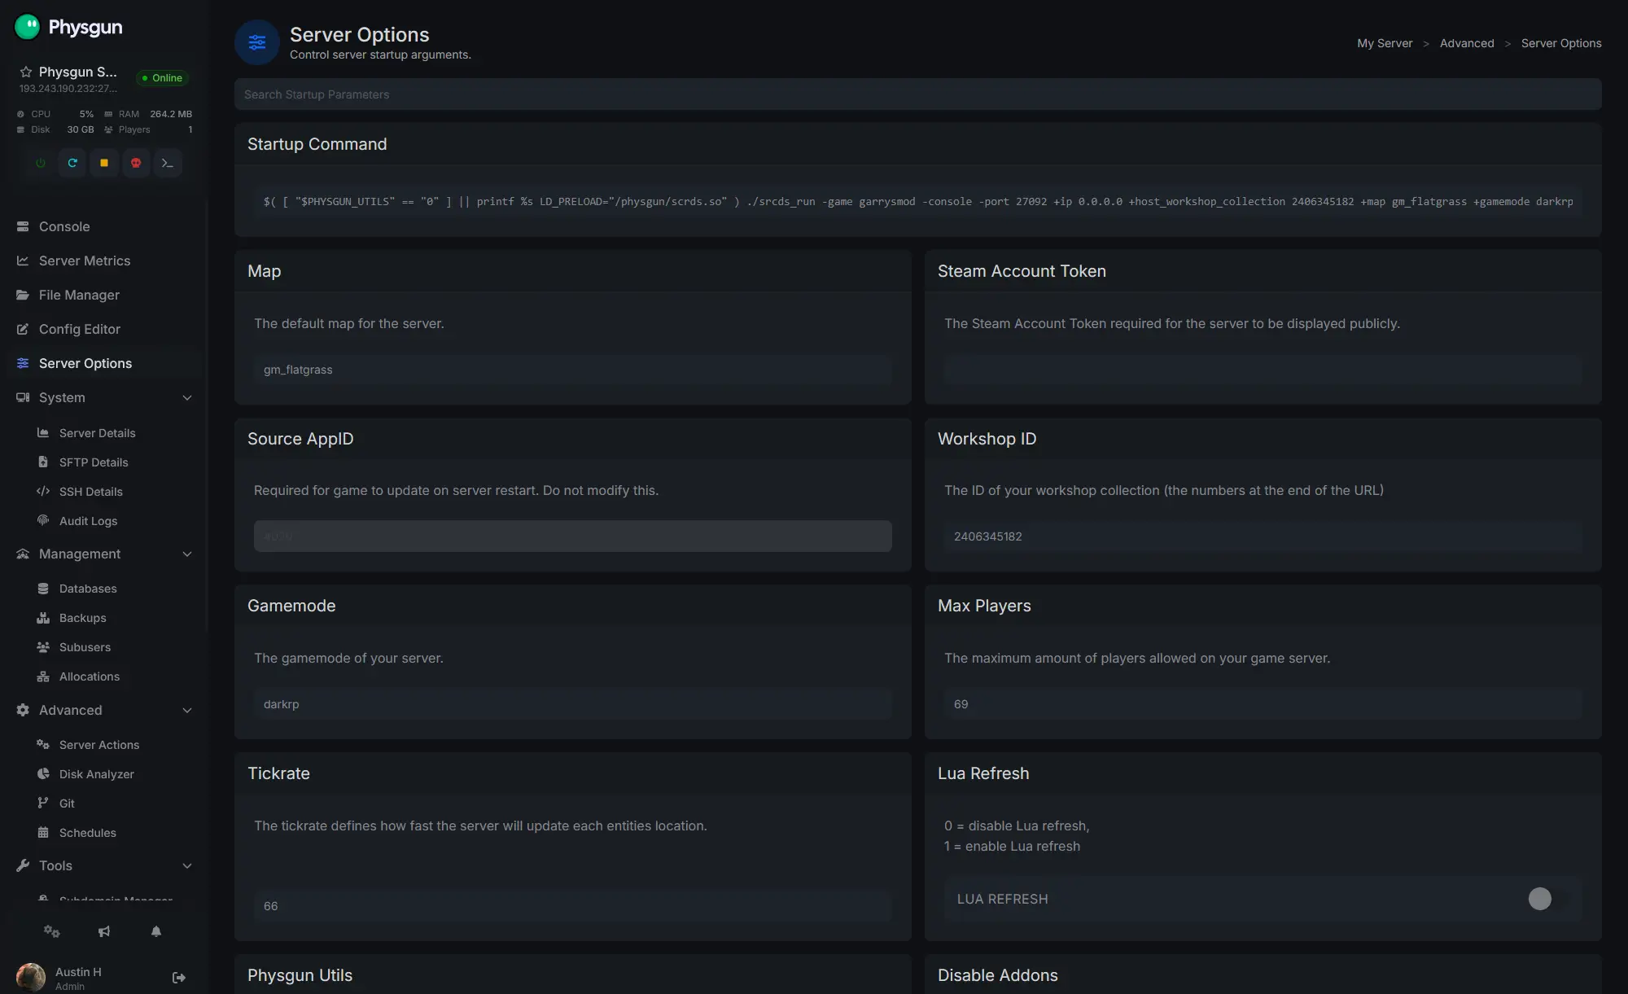Click the Max Players input field
The width and height of the screenshot is (1628, 994).
coord(1263,704)
